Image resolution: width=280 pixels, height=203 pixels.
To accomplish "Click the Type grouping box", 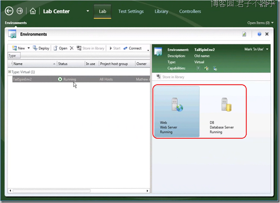I will (14, 56).
